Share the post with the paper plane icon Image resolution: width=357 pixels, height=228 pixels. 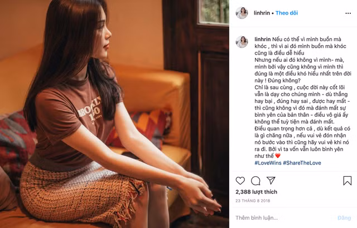pyautogui.click(x=271, y=180)
